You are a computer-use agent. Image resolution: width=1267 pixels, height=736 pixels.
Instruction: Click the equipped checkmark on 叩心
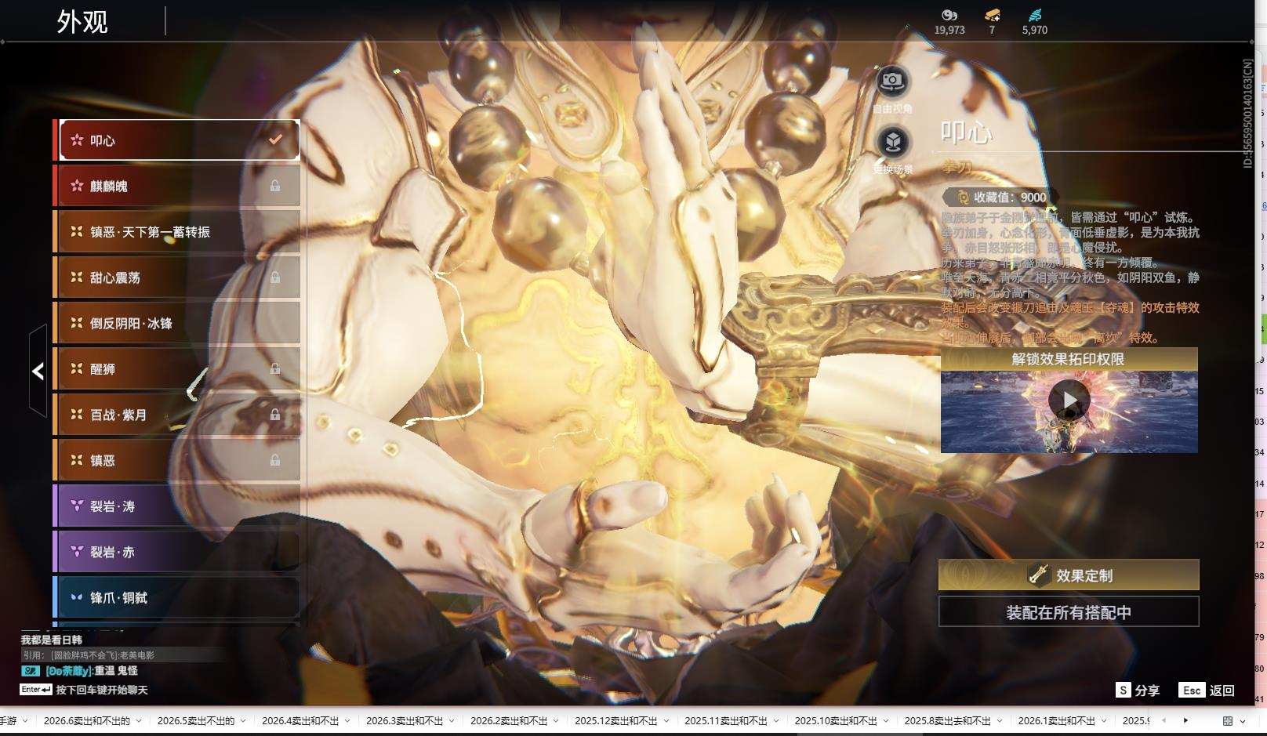pos(275,140)
